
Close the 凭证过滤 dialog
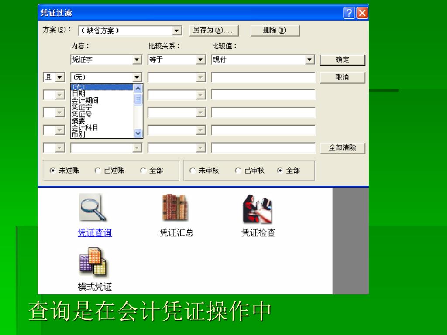click(x=362, y=13)
